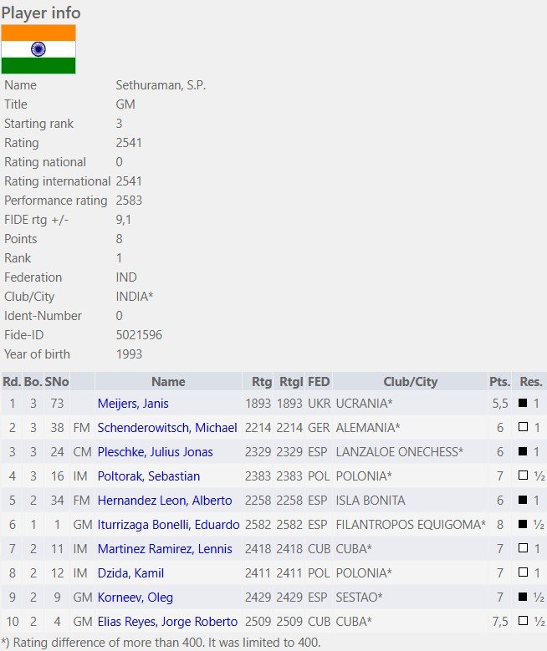Open Dzida, Kamil player link
547x651 pixels.
coord(130,573)
